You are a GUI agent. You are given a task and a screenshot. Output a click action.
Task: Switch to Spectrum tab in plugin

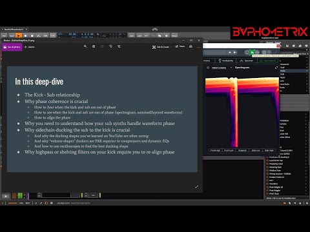pos(247,61)
